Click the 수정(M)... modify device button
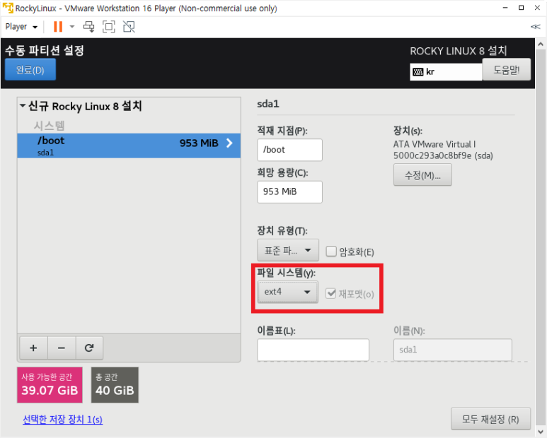This screenshot has height=438, width=547. pos(422,174)
